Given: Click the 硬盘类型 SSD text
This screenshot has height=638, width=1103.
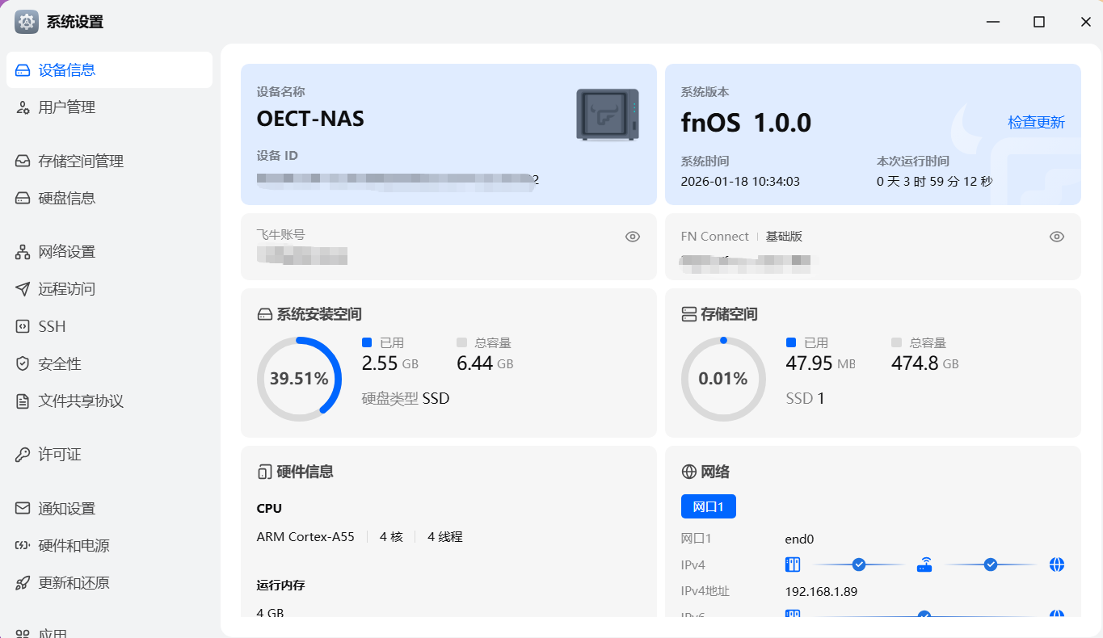Looking at the screenshot, I should click(406, 398).
